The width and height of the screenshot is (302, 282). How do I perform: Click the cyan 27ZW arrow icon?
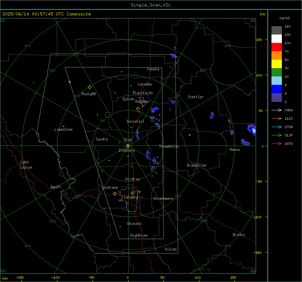point(276,127)
